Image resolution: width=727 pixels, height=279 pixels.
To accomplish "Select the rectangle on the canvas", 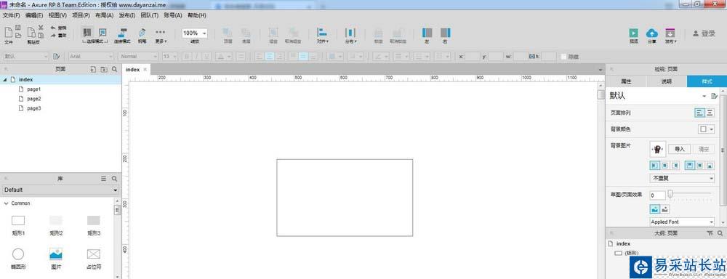I will (x=345, y=198).
